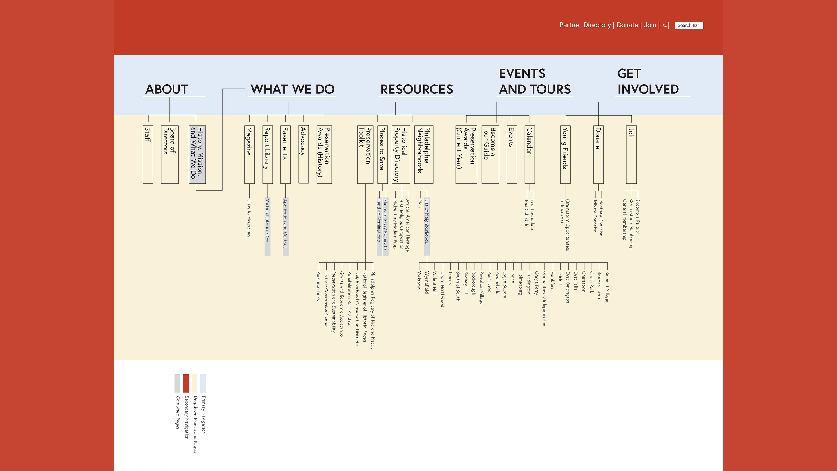Viewport: 837px width, 471px height.
Task: Click the Staff box
Action: tap(148, 154)
